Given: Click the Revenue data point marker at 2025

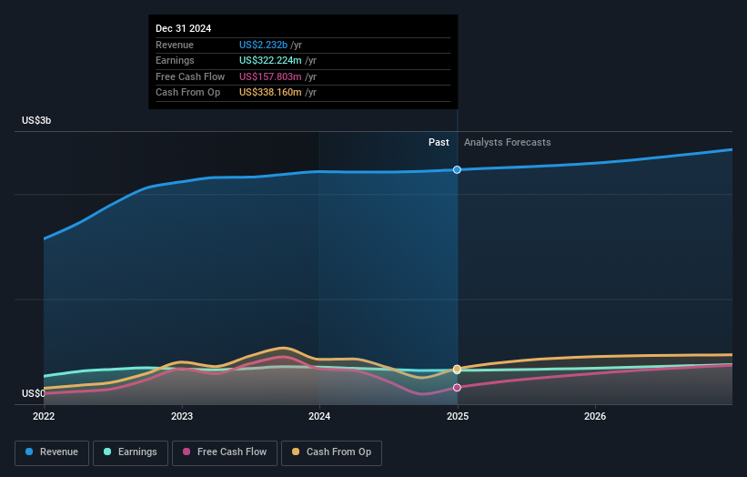Looking at the screenshot, I should click(x=457, y=169).
